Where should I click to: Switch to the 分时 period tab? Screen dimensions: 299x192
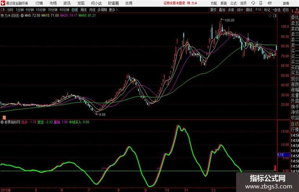pos(10,10)
